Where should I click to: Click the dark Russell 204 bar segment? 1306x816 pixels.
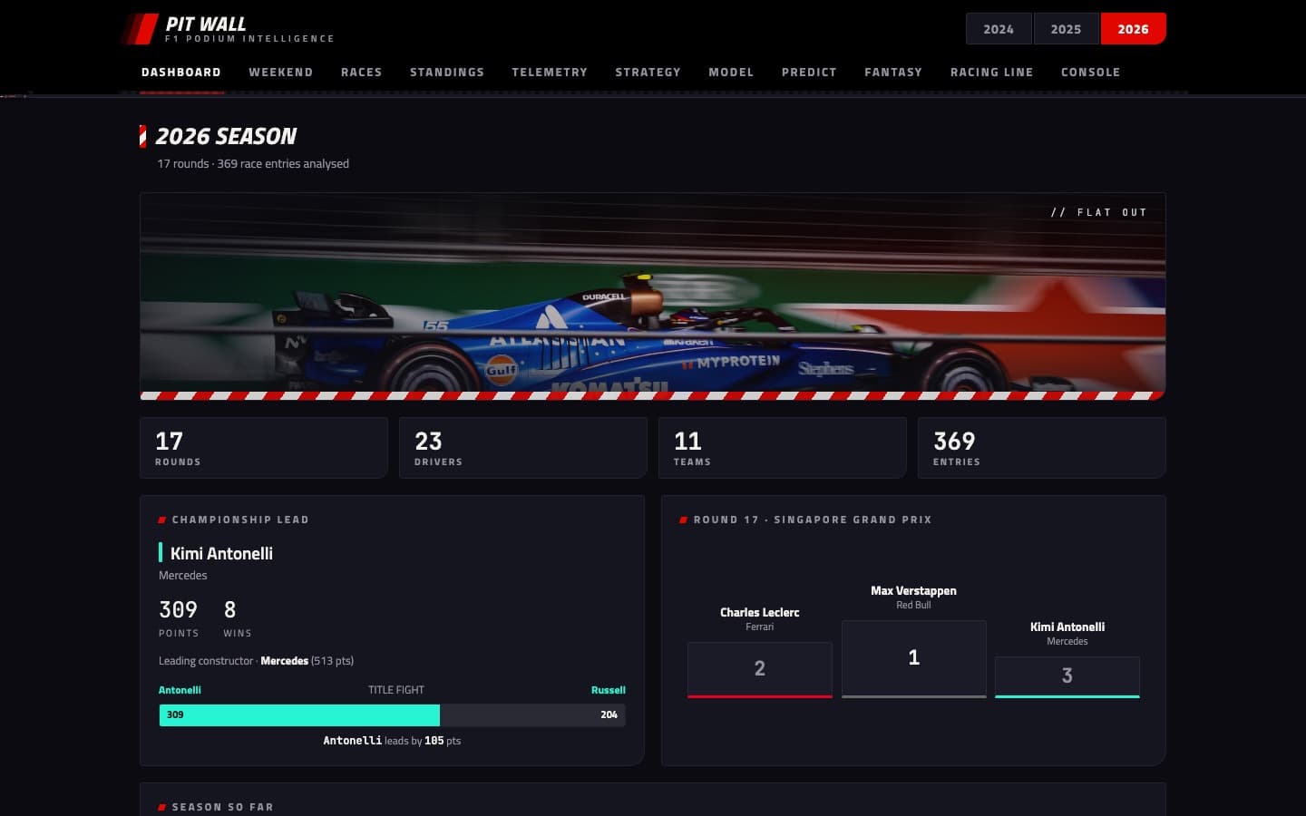point(532,715)
